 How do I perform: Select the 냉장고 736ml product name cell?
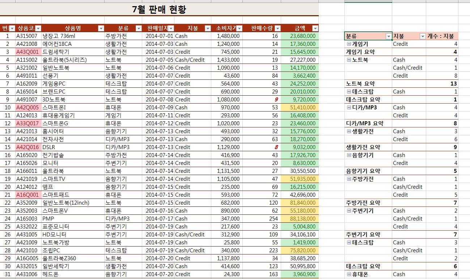[73, 36]
